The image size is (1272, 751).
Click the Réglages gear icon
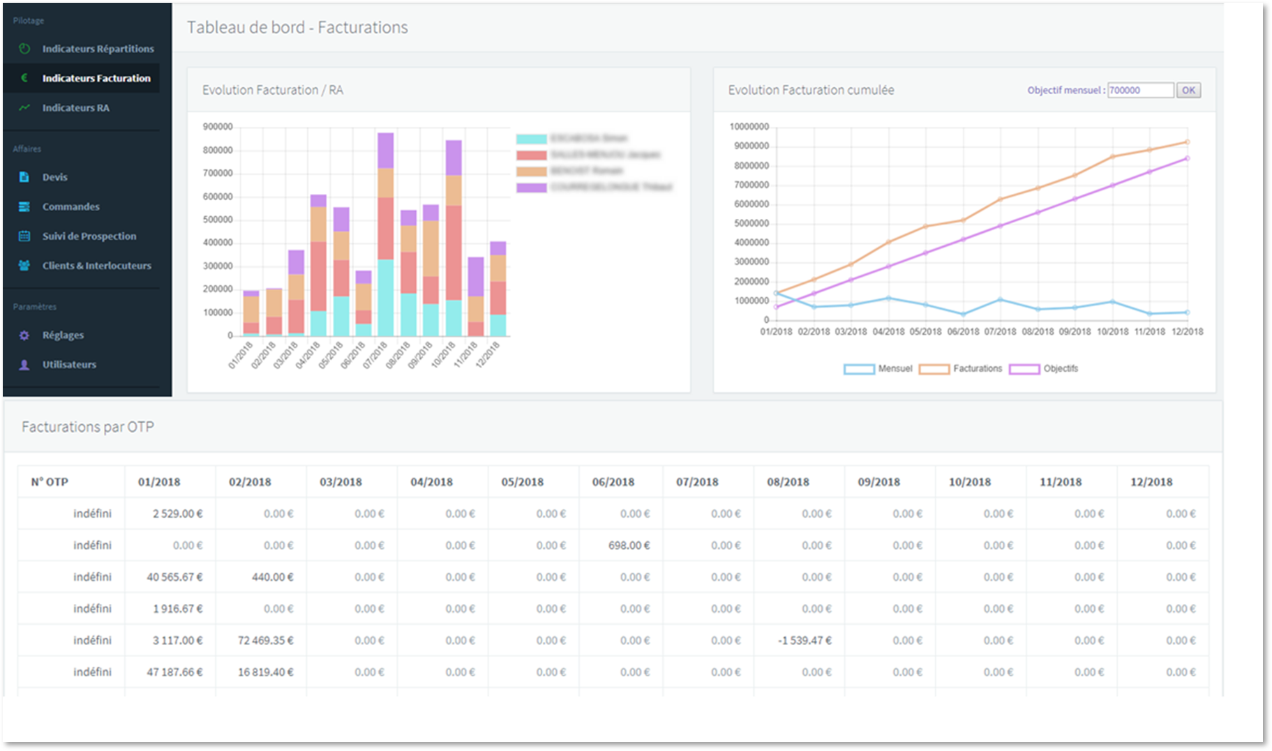pyautogui.click(x=24, y=335)
